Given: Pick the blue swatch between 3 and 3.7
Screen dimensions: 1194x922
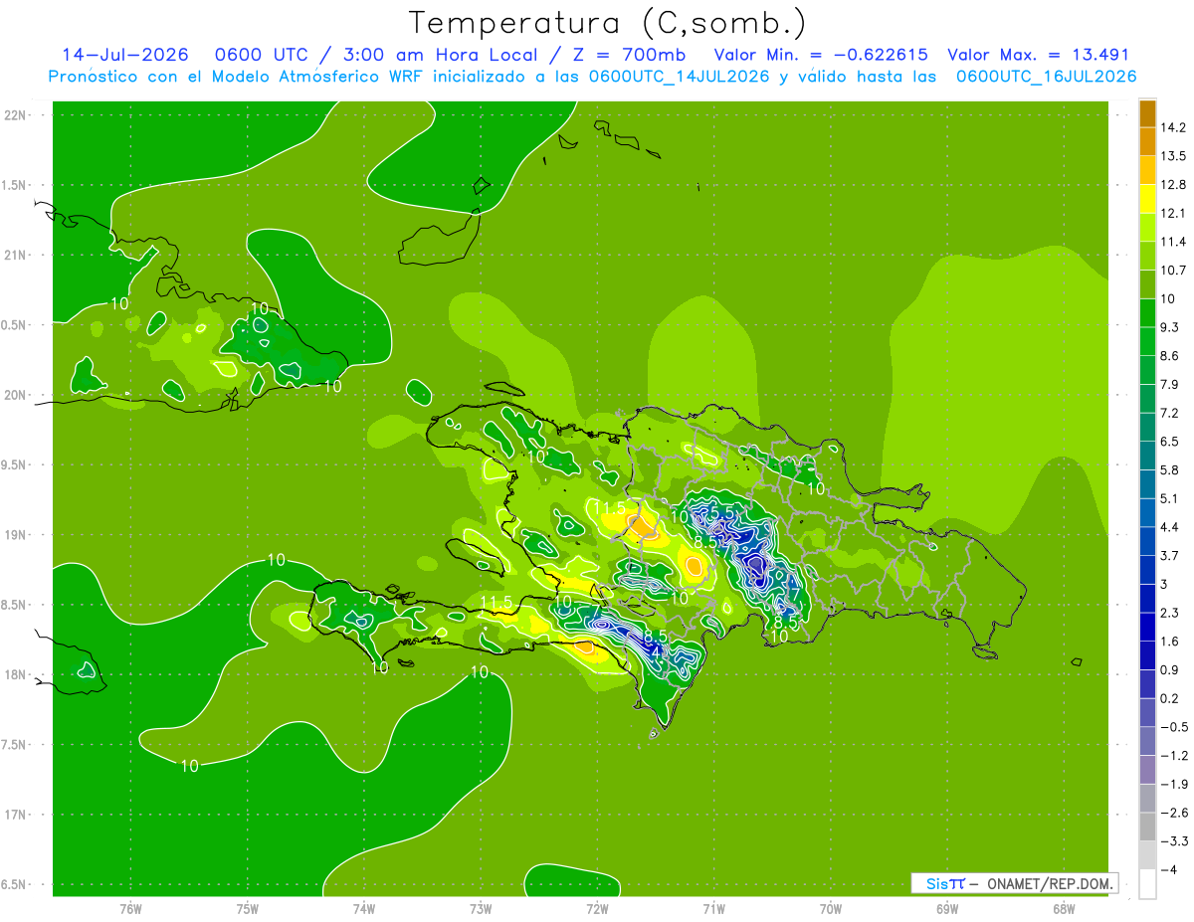Looking at the screenshot, I should pos(1147,570).
